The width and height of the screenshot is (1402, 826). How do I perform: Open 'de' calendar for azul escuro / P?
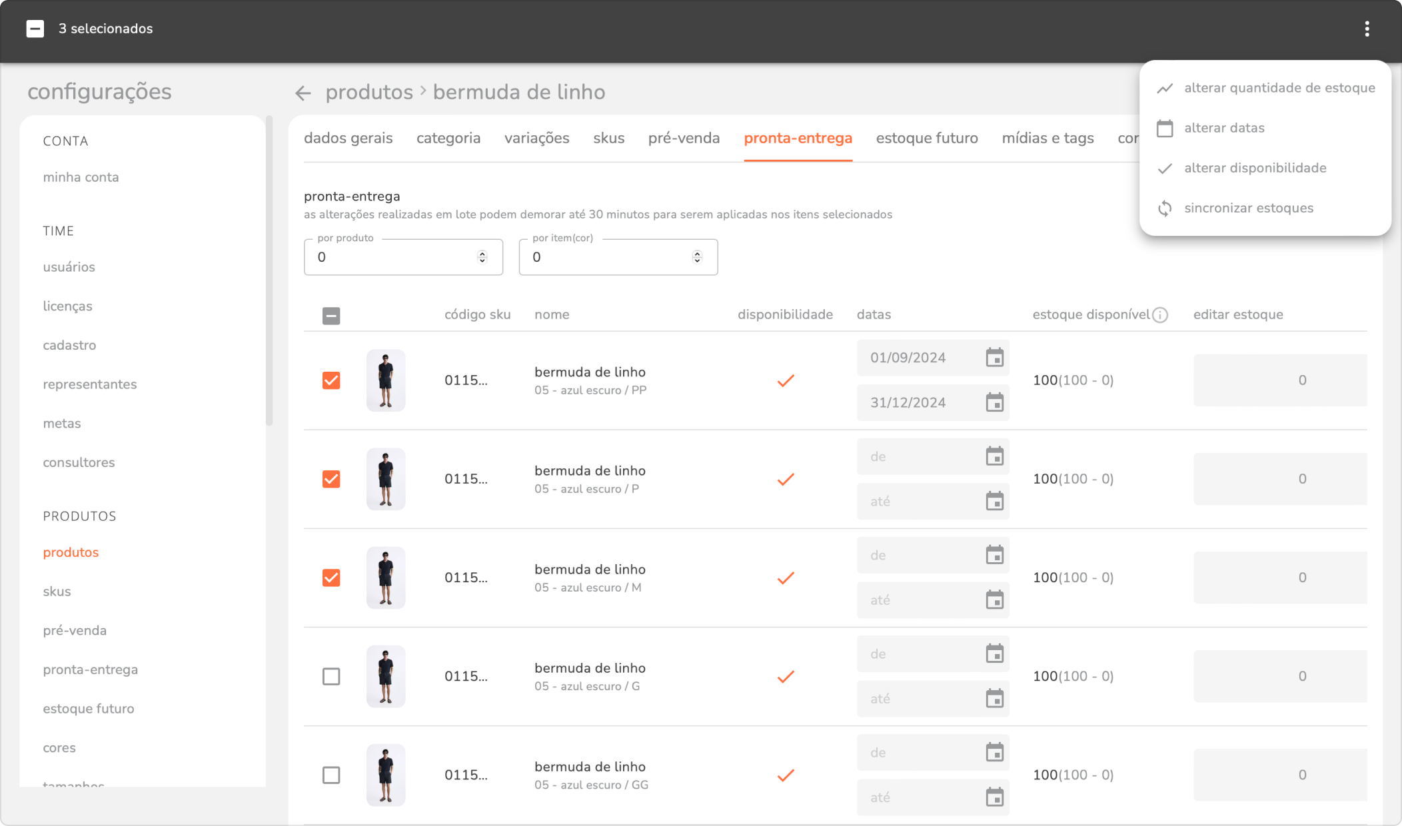[994, 457]
